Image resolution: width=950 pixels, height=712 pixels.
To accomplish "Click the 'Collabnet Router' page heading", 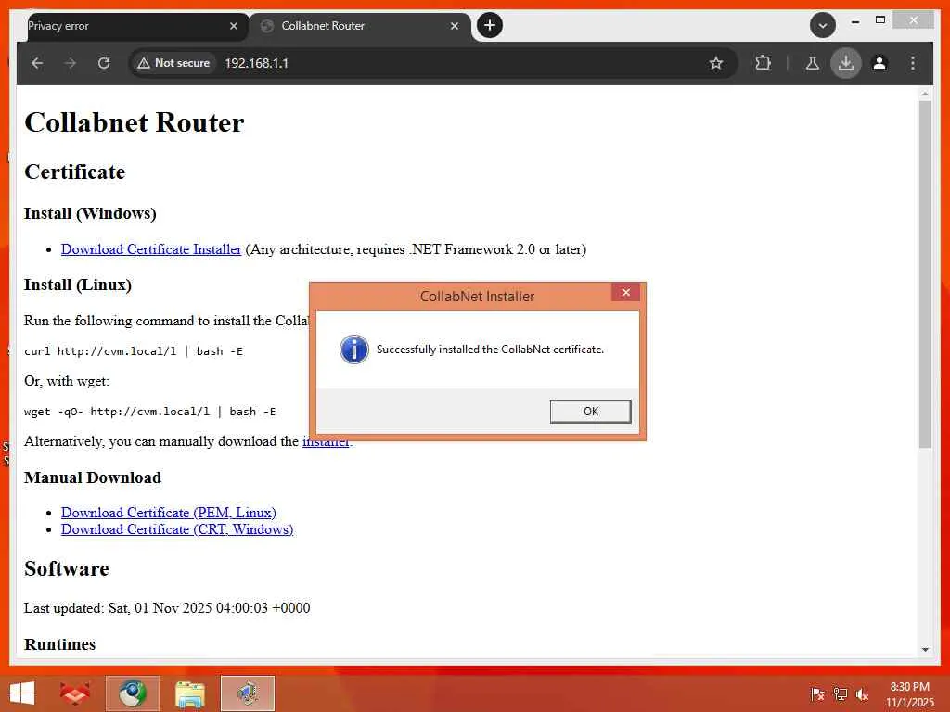I will pyautogui.click(x=135, y=122).
